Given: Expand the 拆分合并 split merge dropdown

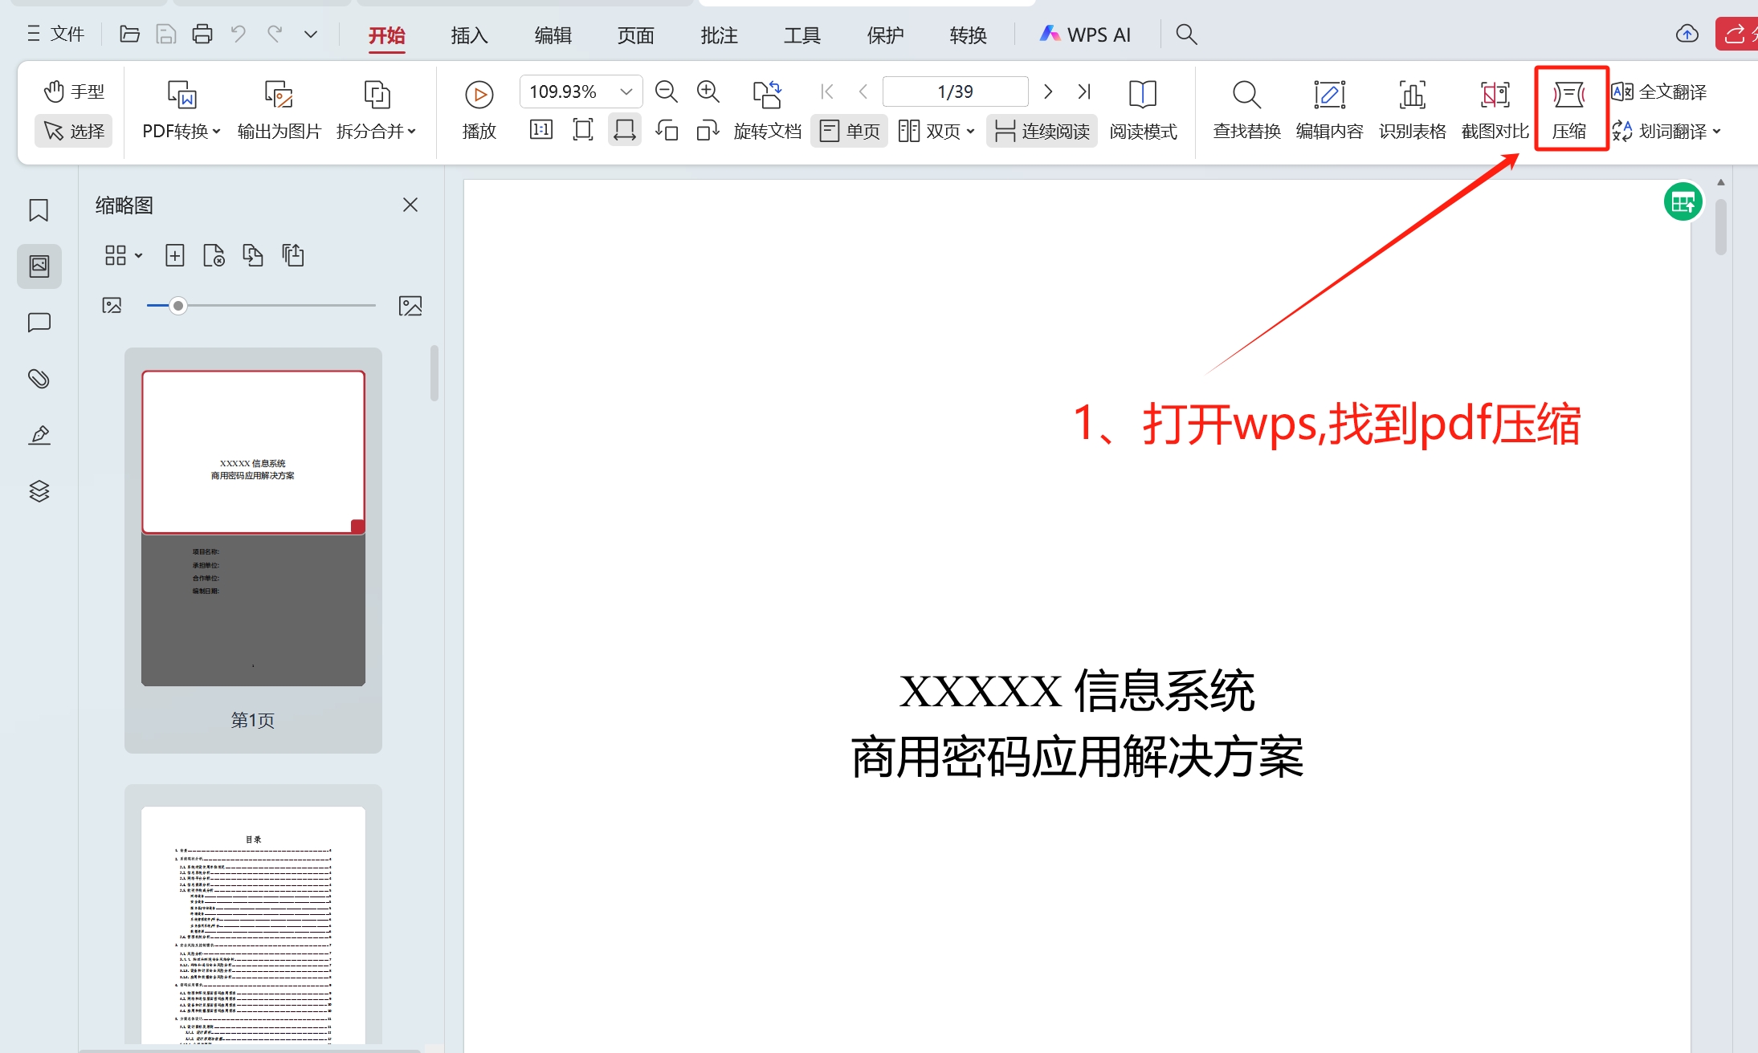Looking at the screenshot, I should [x=376, y=131].
